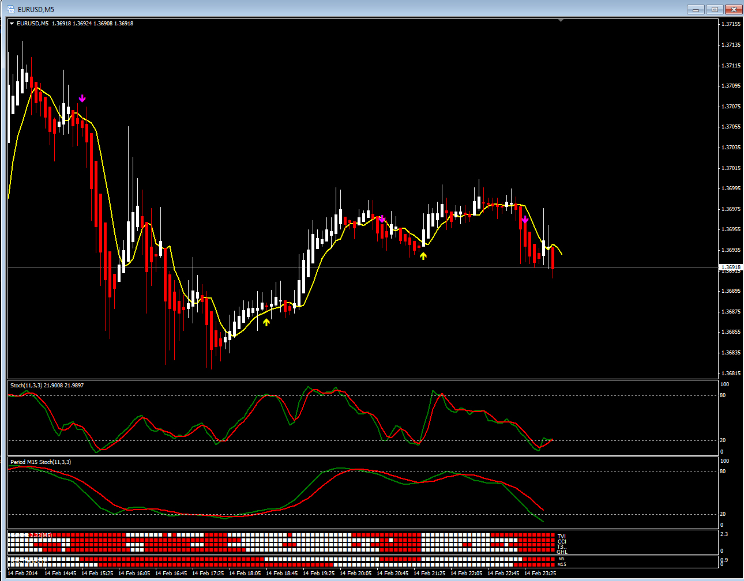The height and width of the screenshot is (581, 744).
Task: Select the earliest magenta down arrow near 14:45
Action: (82, 99)
